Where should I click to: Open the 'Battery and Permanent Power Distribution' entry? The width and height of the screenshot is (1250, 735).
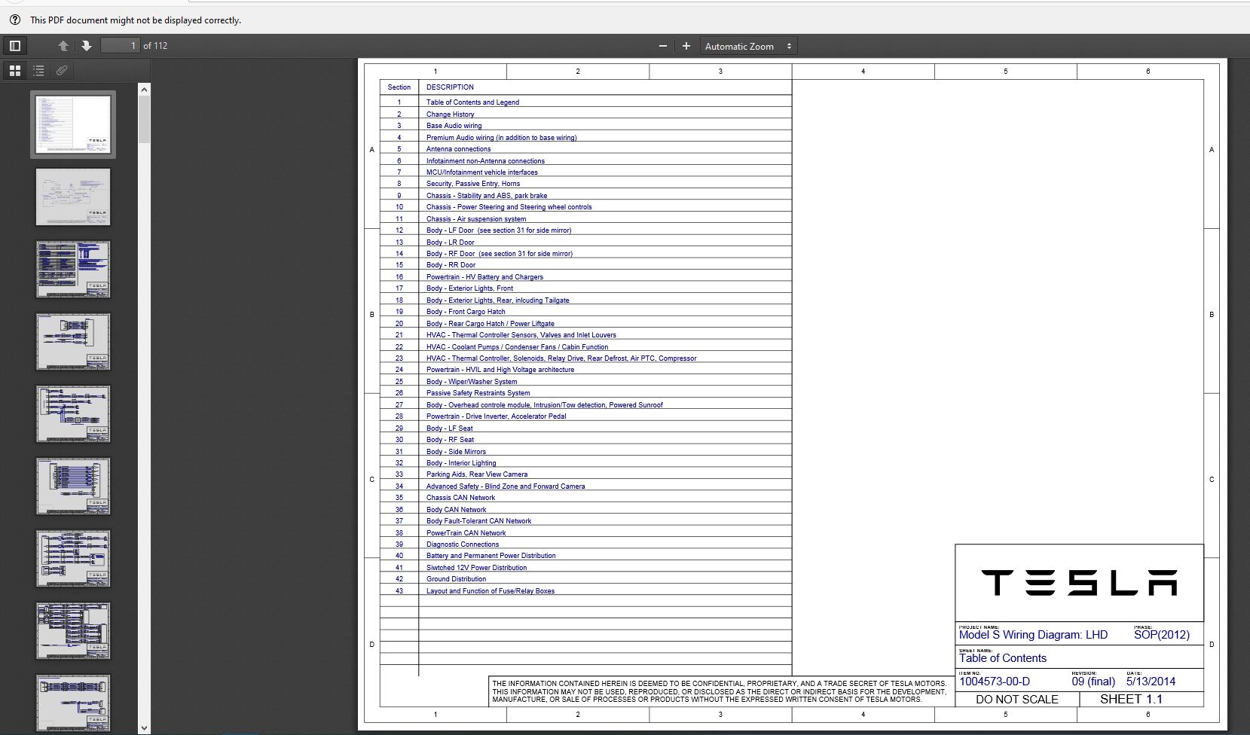point(491,556)
